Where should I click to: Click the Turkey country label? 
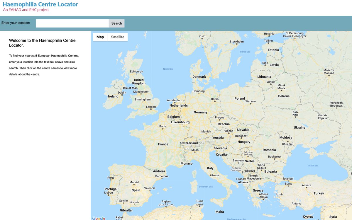(319, 193)
